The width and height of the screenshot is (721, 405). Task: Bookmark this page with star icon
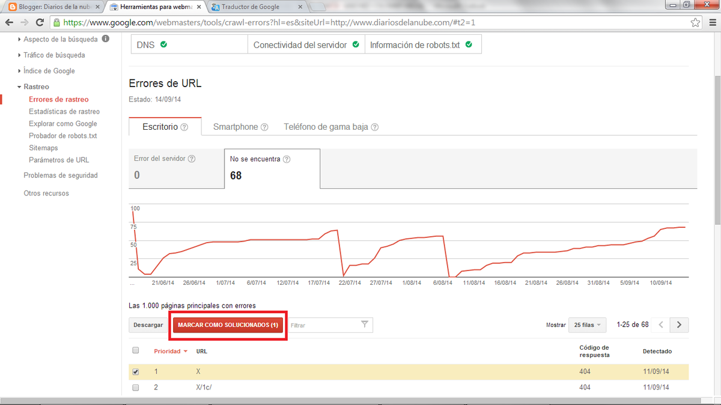(695, 23)
